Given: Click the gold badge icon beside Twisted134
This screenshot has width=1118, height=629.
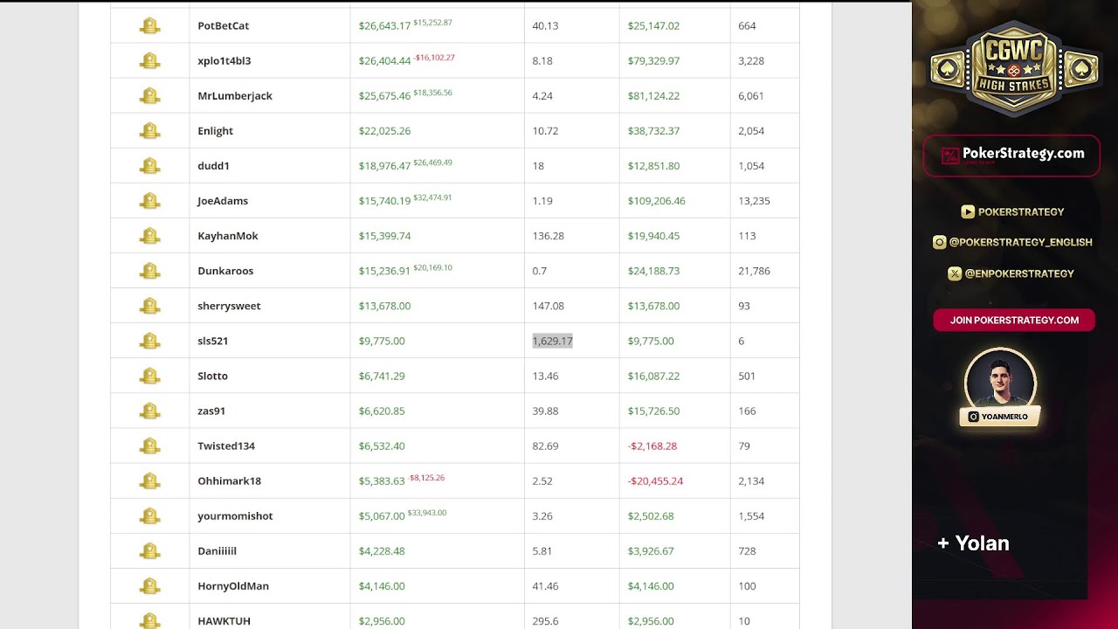Looking at the screenshot, I should pyautogui.click(x=150, y=446).
